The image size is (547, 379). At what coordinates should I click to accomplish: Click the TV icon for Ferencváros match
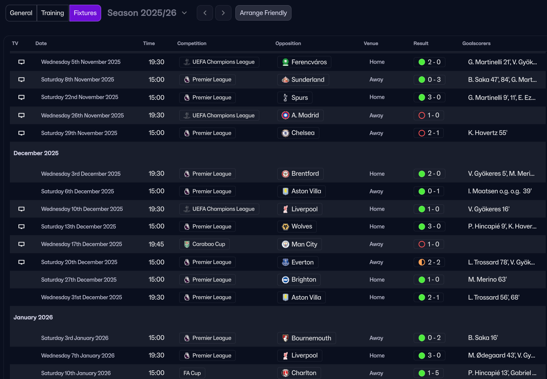point(21,62)
